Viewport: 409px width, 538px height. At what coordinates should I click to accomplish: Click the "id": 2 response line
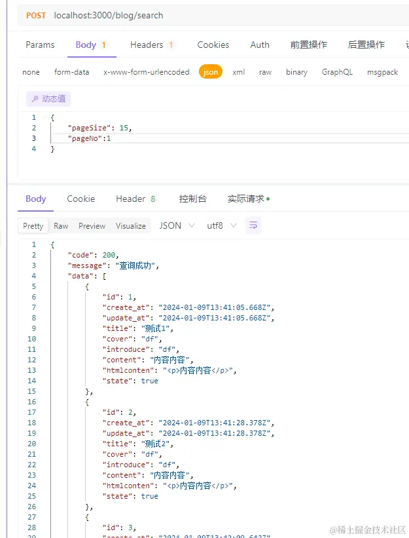(119, 412)
